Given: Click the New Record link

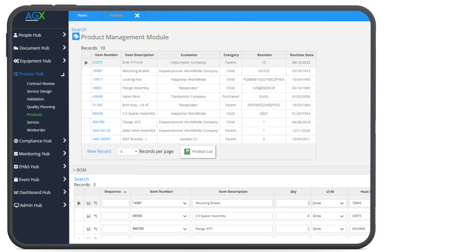Looking at the screenshot, I should click(x=99, y=151).
